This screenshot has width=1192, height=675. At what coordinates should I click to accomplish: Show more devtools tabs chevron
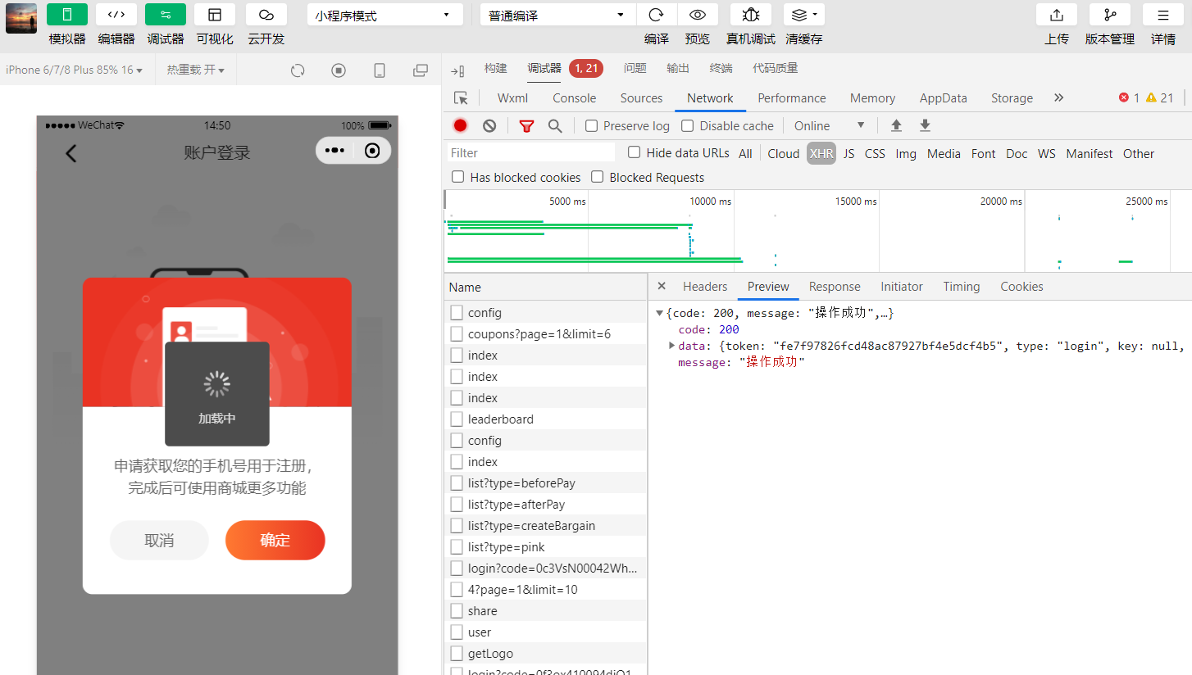pyautogui.click(x=1058, y=97)
